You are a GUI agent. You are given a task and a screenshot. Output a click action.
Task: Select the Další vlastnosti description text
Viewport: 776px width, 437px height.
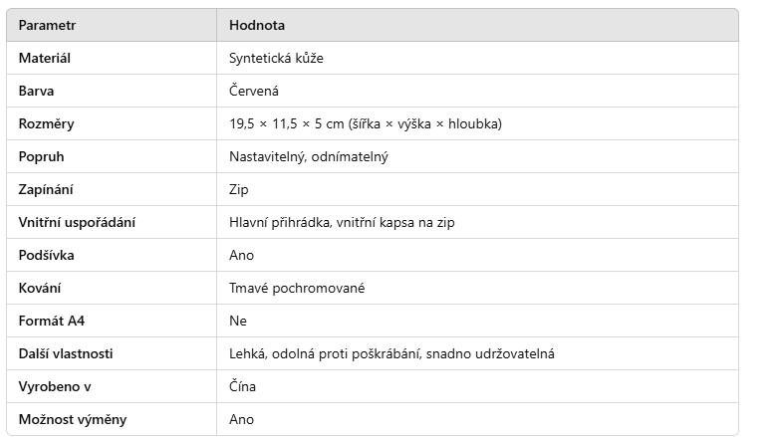coord(391,353)
